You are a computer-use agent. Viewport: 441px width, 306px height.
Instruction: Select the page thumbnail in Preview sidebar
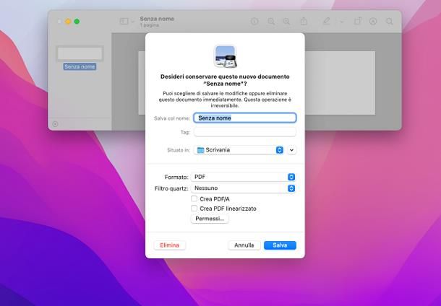pyautogui.click(x=80, y=53)
